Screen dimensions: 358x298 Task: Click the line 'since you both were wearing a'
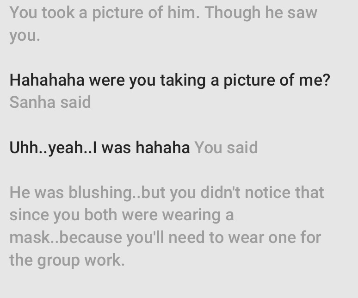click(x=122, y=215)
